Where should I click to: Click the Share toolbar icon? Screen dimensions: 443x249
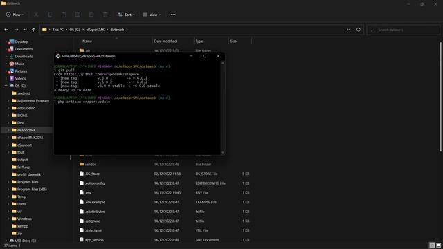coord(91,15)
